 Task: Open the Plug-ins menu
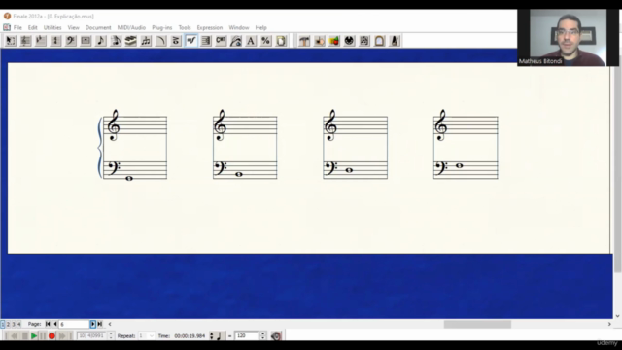(x=162, y=28)
